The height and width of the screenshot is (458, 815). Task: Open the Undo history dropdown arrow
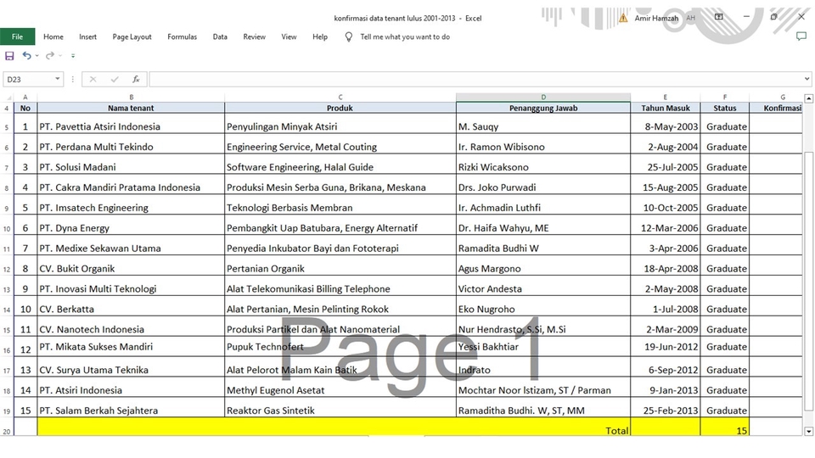(37, 56)
